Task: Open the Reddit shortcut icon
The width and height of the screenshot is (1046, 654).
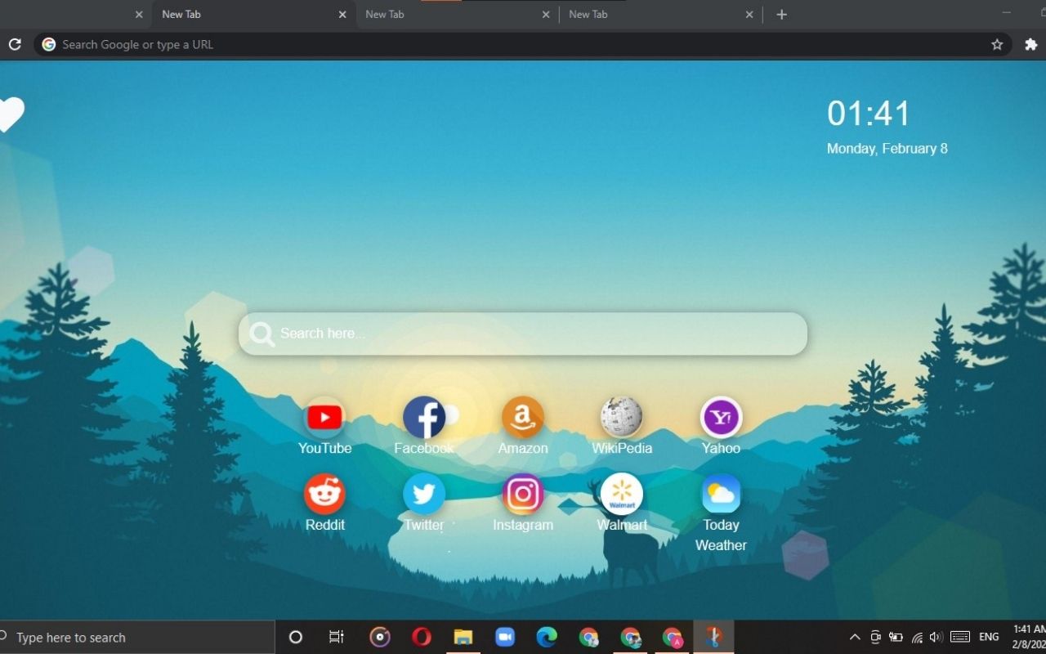Action: click(x=324, y=495)
